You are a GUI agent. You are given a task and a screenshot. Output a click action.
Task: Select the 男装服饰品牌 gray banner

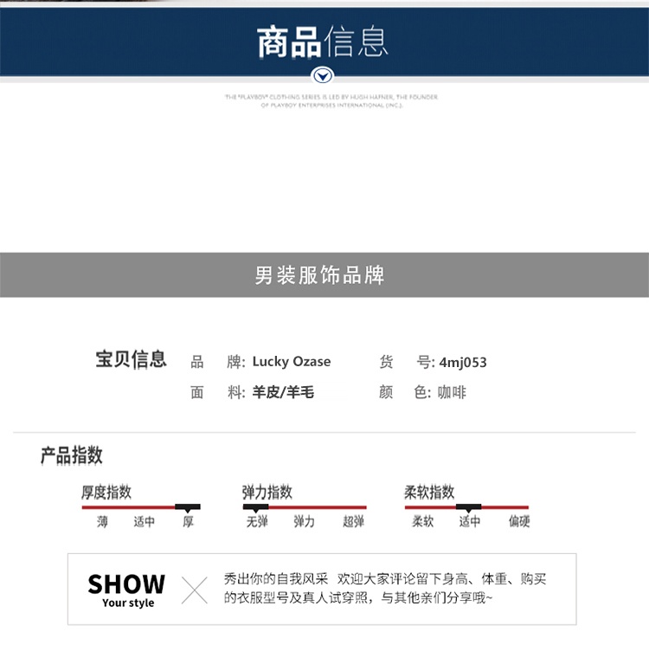(320, 275)
